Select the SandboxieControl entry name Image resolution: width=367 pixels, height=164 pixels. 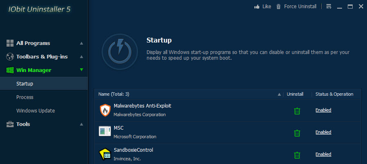[x=134, y=150]
